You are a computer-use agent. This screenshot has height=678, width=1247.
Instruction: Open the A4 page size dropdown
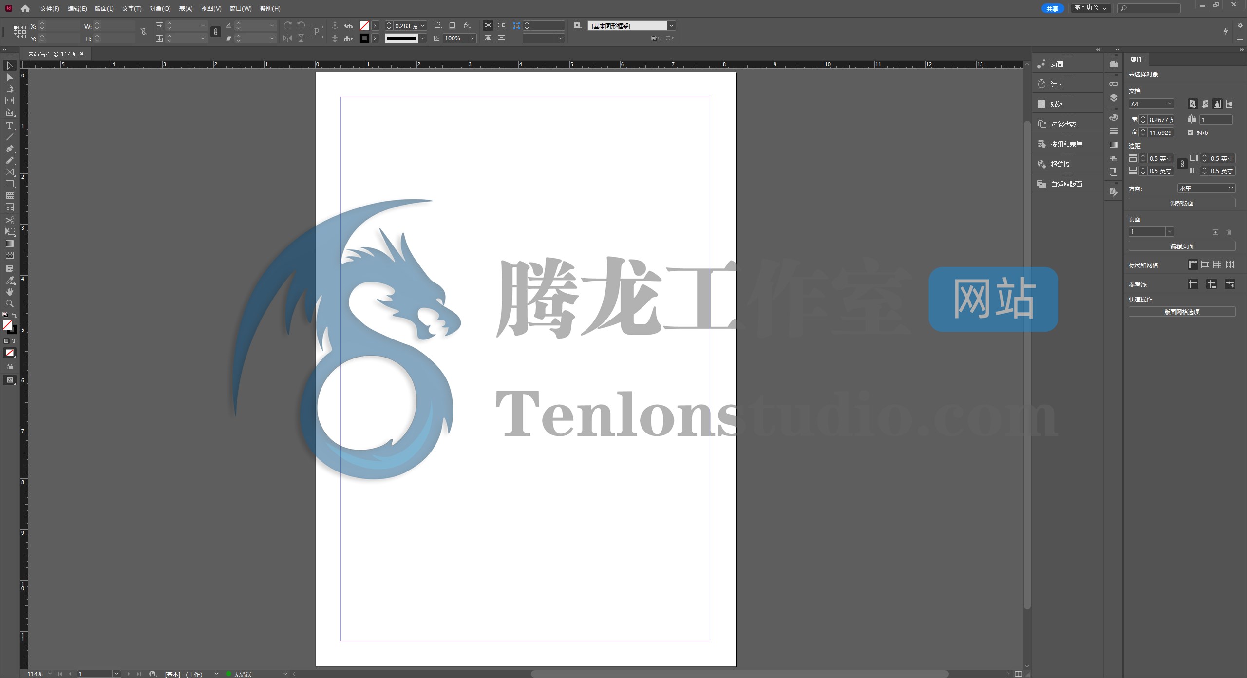pyautogui.click(x=1152, y=104)
